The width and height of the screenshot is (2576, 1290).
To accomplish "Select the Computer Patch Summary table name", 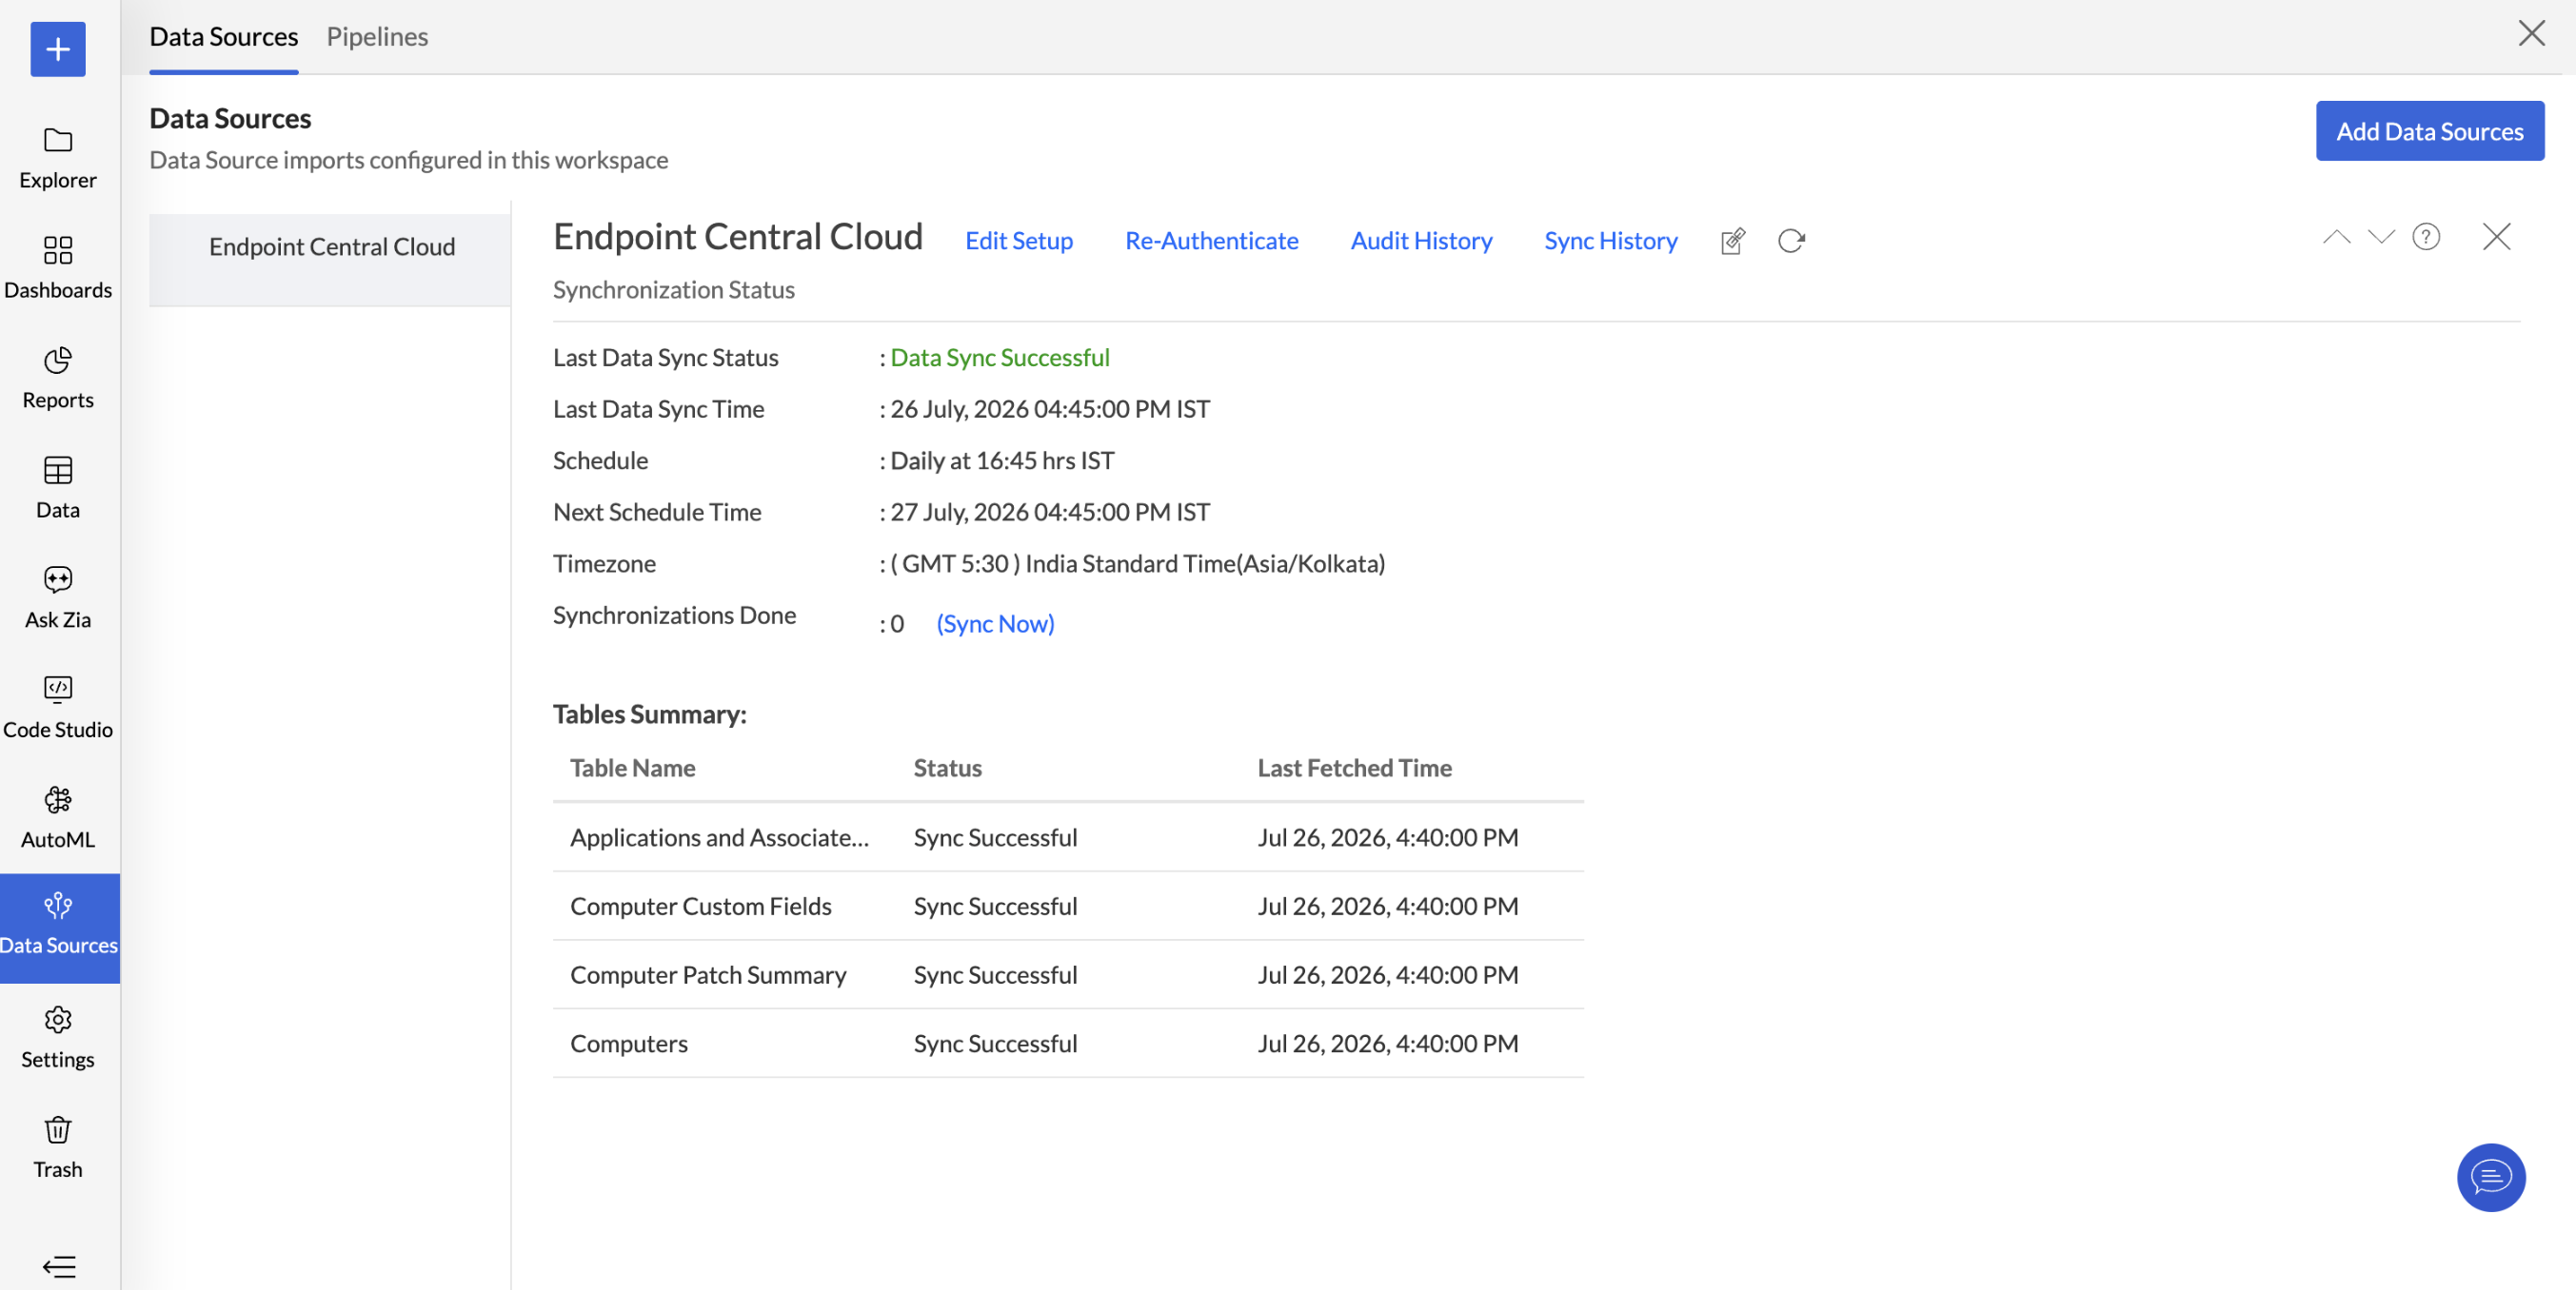I will 708,975.
